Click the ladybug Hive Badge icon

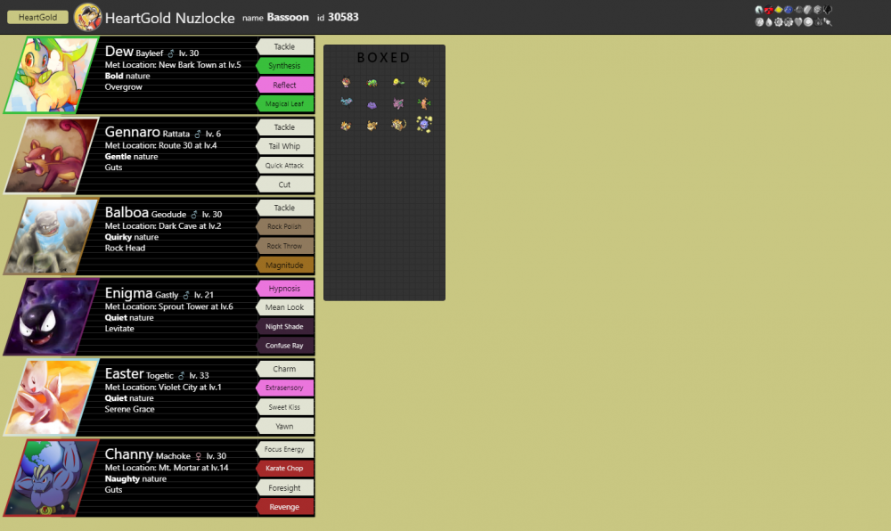(769, 10)
